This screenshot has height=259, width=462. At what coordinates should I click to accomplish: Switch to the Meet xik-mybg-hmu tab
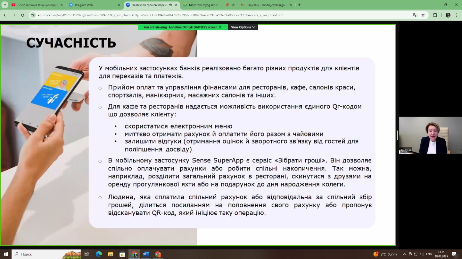tap(209, 5)
